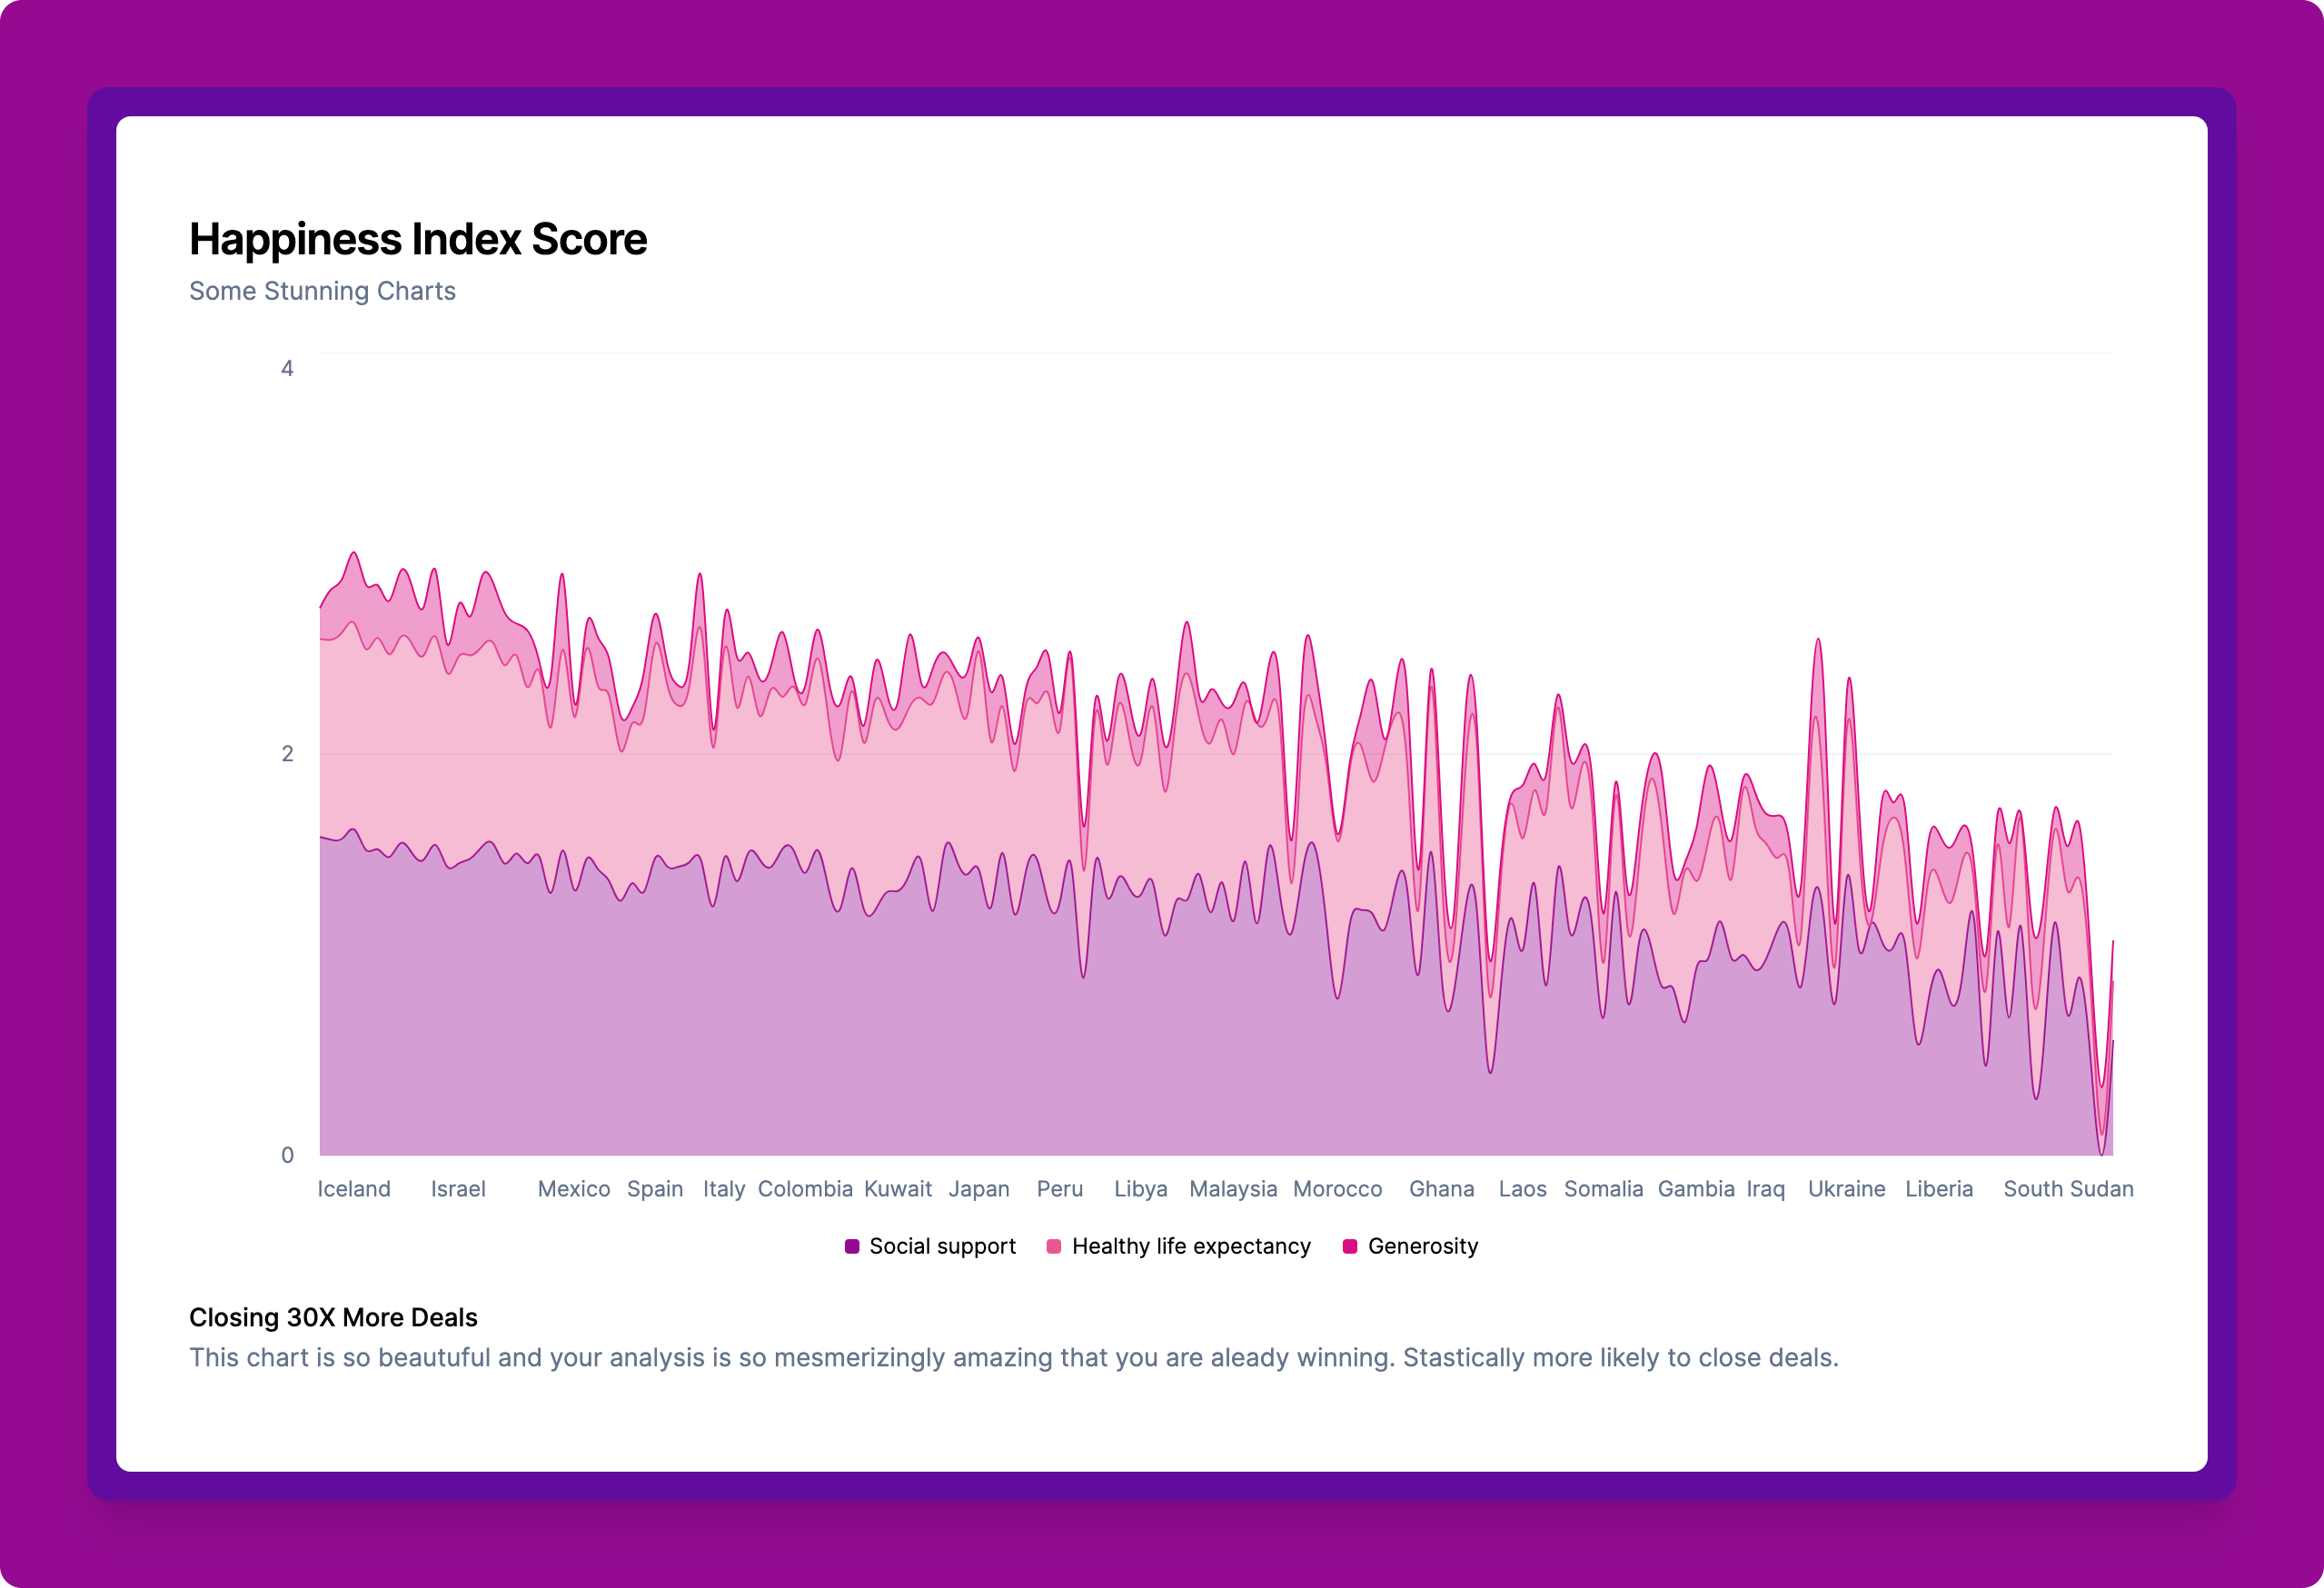
Task: Click the purple Social support legend swatch
Action: pos(852,1246)
